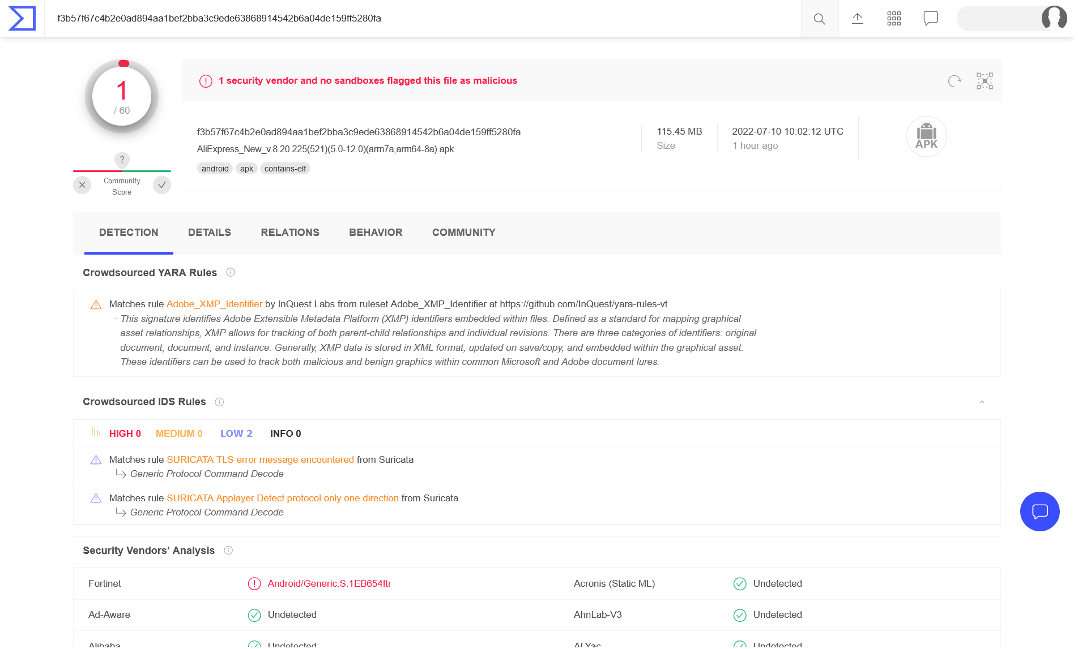This screenshot has width=1078, height=649.
Task: Collapse the Crowdsourced IDS Rules section
Action: [982, 402]
